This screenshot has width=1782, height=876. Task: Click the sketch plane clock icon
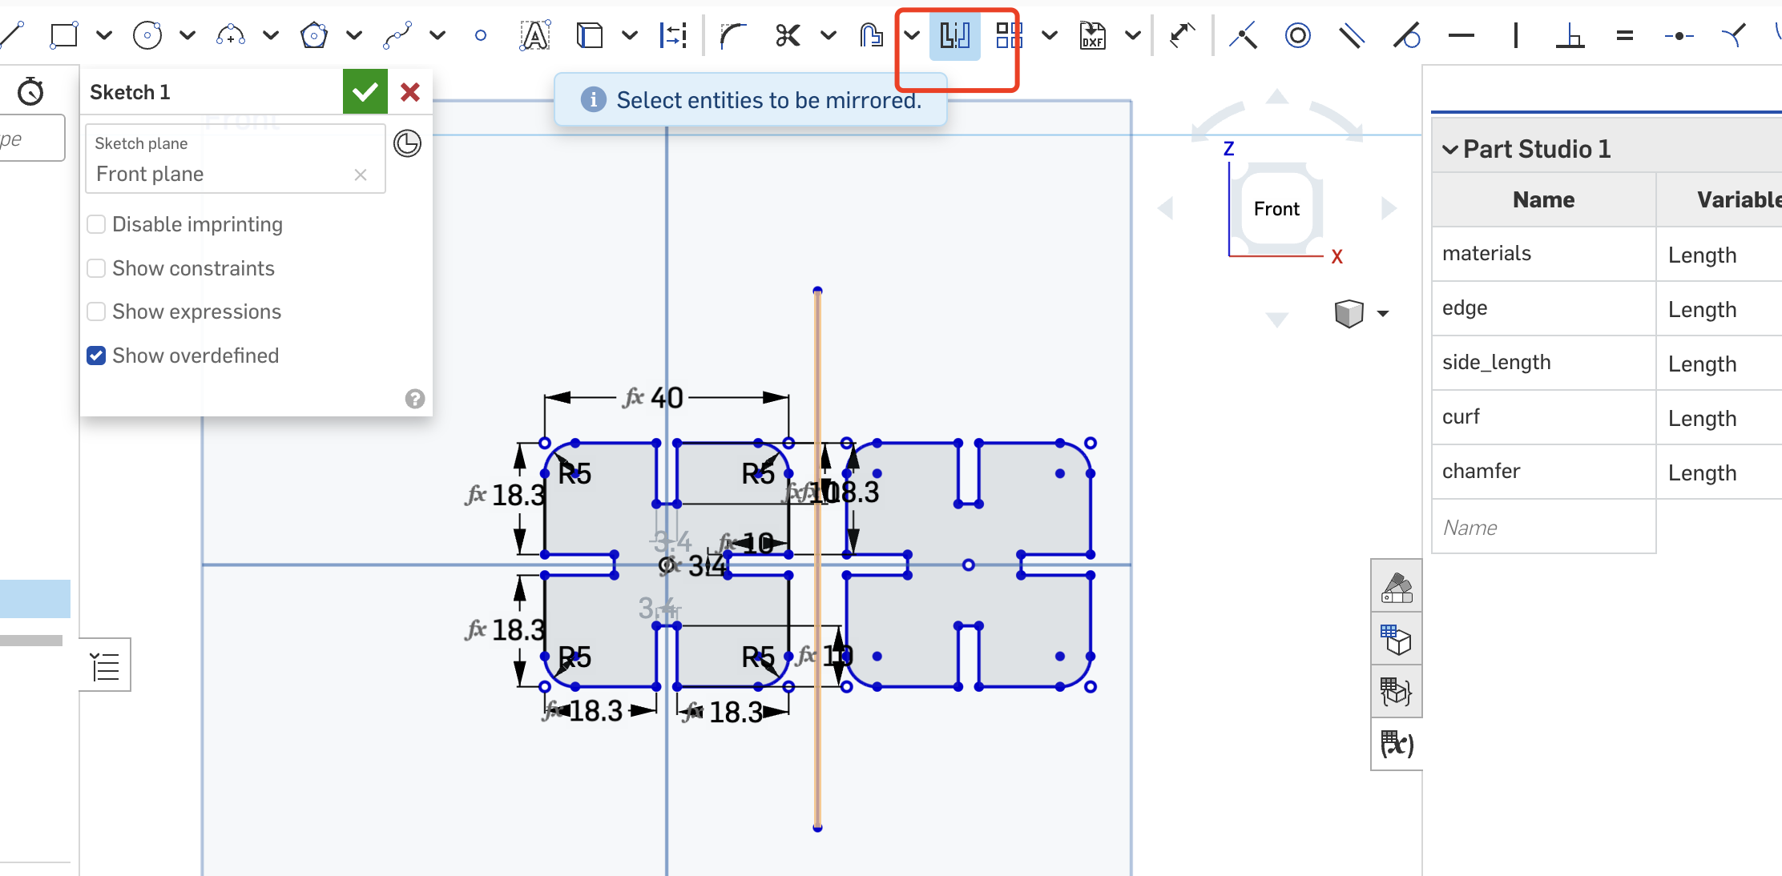pyautogui.click(x=408, y=143)
